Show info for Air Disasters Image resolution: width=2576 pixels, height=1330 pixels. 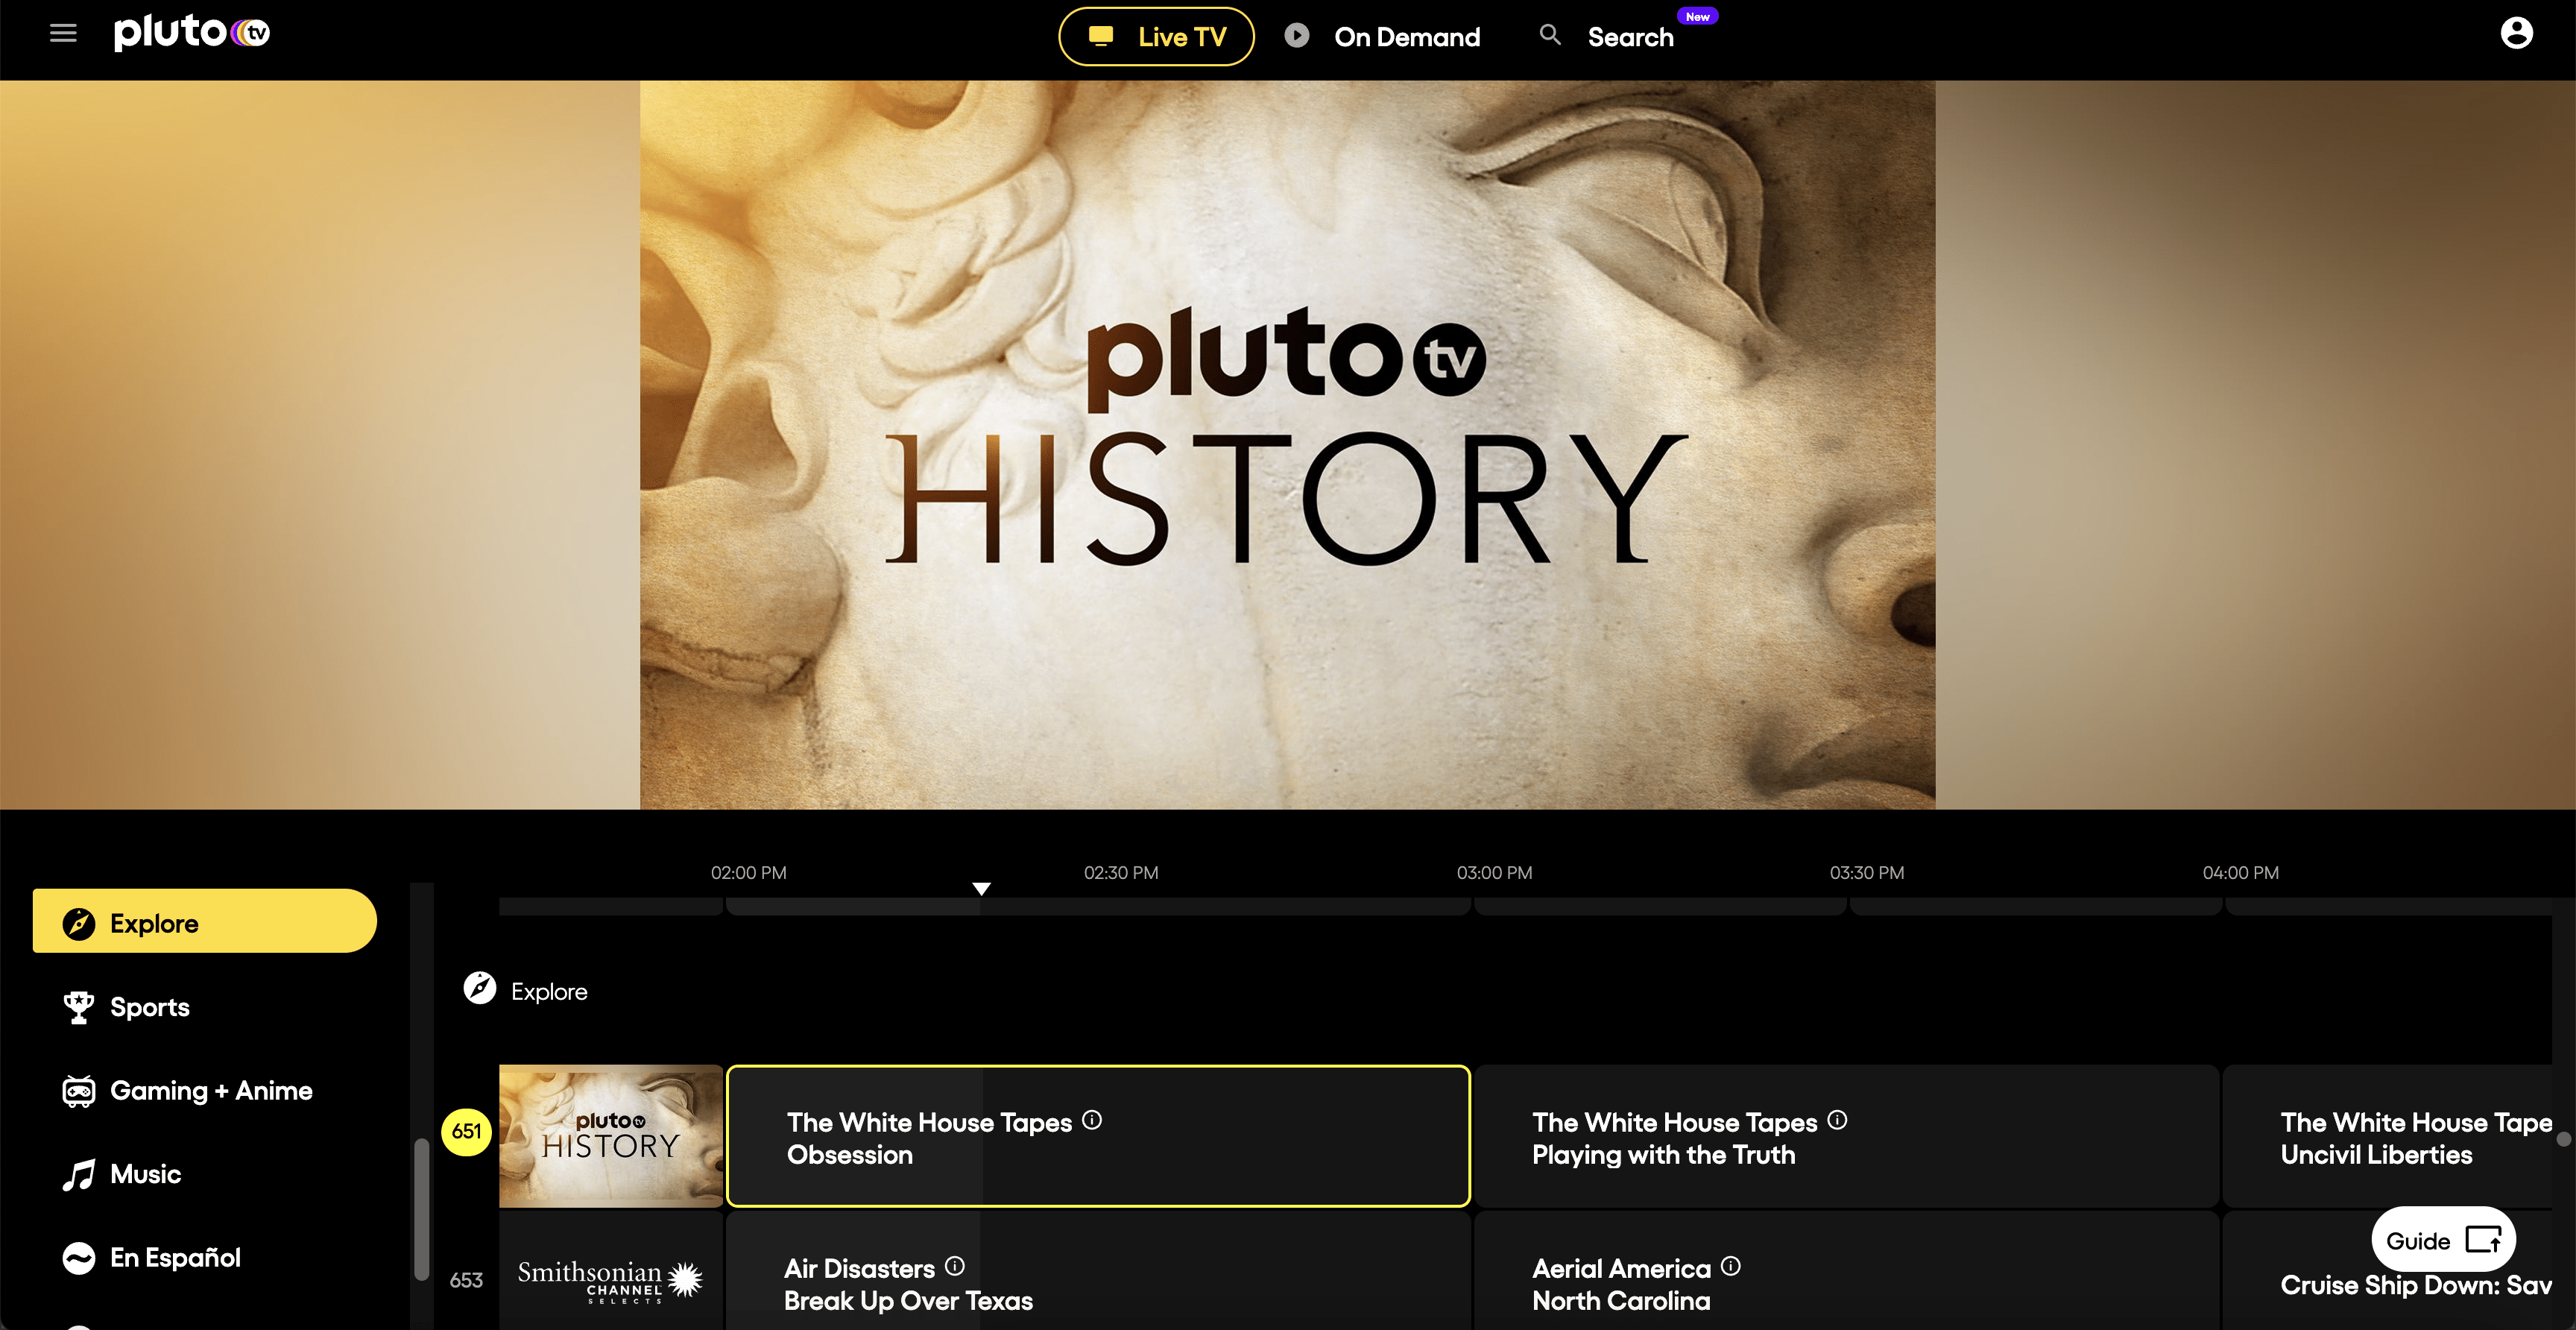pos(955,1266)
